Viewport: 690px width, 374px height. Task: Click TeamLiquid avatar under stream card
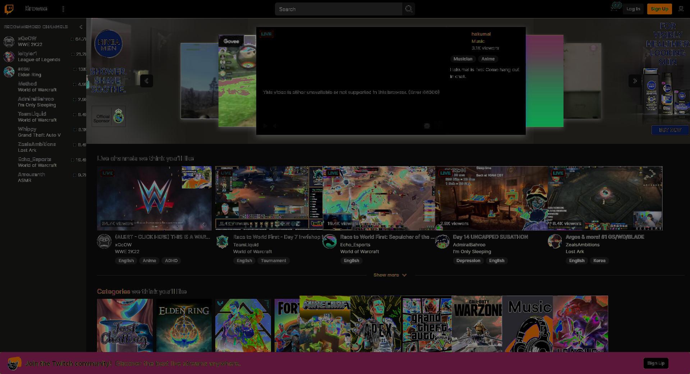222,241
